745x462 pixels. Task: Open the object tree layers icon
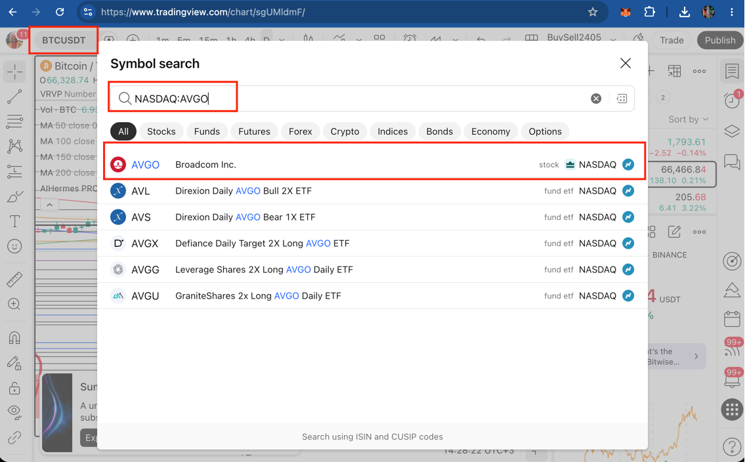tap(732, 131)
